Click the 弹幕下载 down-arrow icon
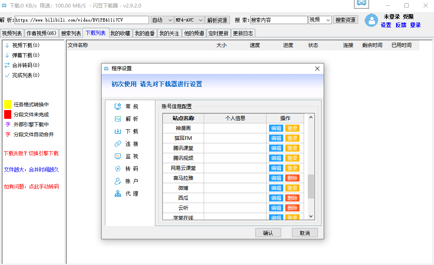434x265 pixels. 7,55
